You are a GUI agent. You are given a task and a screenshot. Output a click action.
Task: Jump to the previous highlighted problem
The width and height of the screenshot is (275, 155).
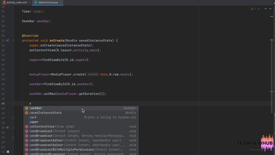click(x=266, y=9)
